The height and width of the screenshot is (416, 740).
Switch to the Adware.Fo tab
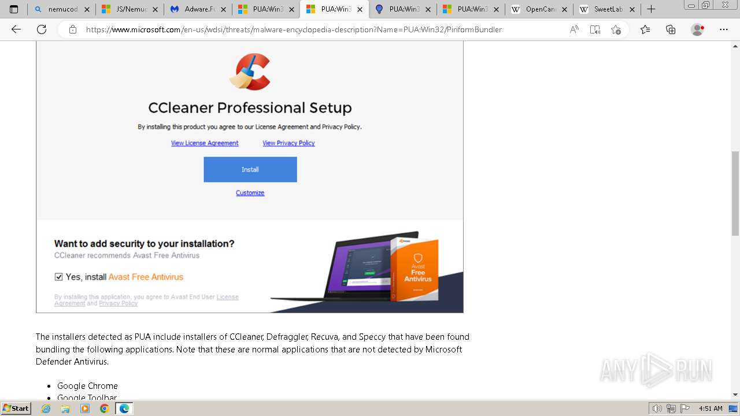point(198,9)
